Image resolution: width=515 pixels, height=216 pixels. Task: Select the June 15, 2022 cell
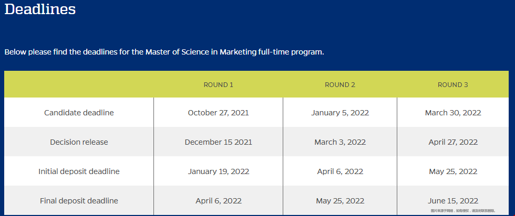[x=453, y=201]
